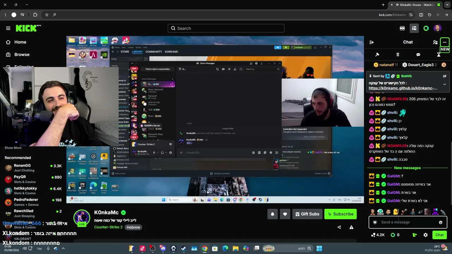The height and width of the screenshot is (254, 452).
Task: Click Show More in the sidebar
Action: click(x=13, y=148)
